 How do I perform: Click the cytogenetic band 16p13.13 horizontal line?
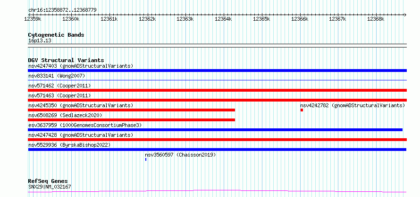[217, 46]
